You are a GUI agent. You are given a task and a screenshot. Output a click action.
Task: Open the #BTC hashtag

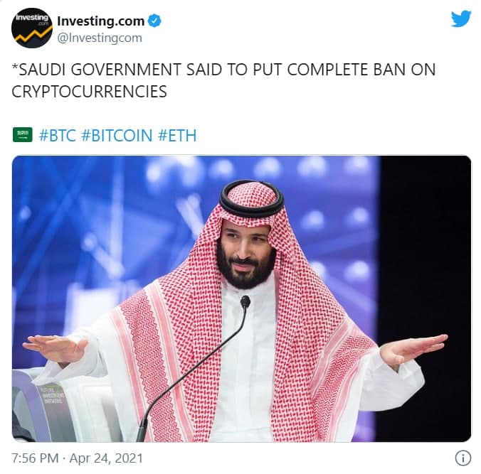coord(58,136)
